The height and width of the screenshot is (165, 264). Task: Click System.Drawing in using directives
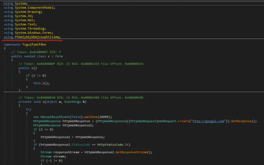(x=28, y=12)
